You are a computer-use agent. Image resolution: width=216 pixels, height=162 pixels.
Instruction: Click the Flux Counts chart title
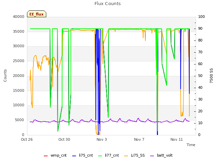click(108, 4)
